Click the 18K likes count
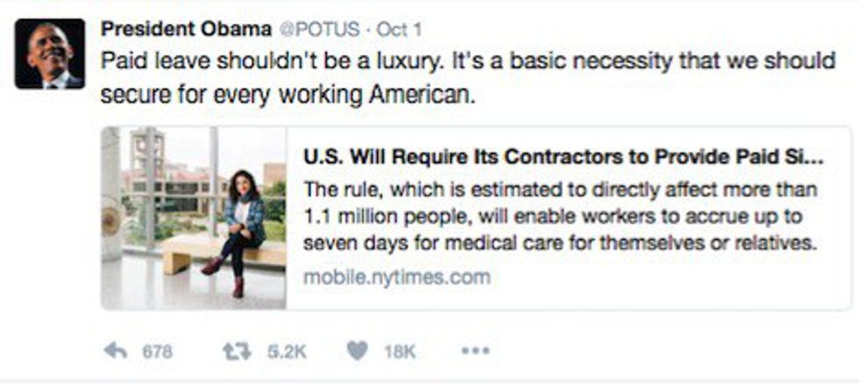Image resolution: width=859 pixels, height=385 pixels. (398, 352)
